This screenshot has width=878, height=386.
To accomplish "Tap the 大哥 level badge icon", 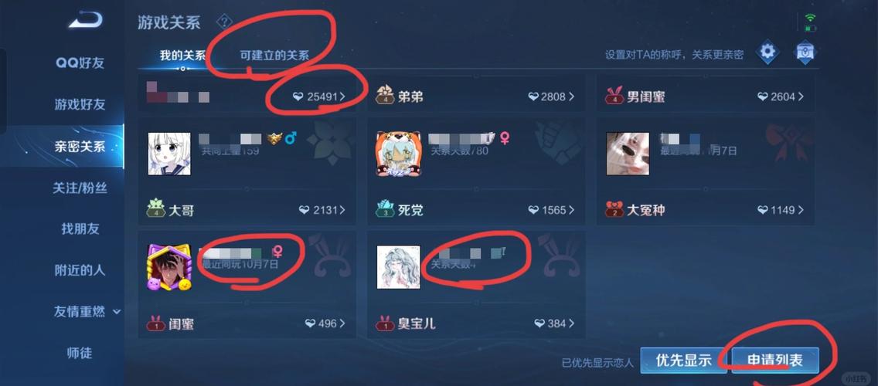I will [155, 209].
